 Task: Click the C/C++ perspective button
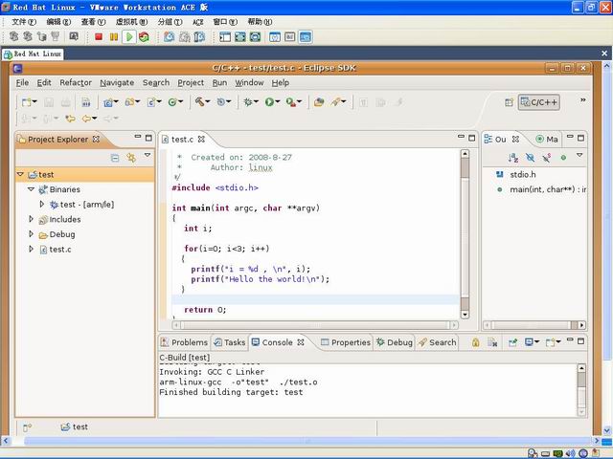539,102
